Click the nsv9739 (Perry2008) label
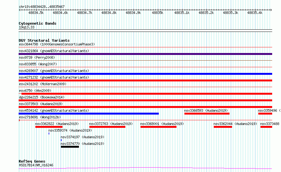281x172 pixels. point(37,57)
